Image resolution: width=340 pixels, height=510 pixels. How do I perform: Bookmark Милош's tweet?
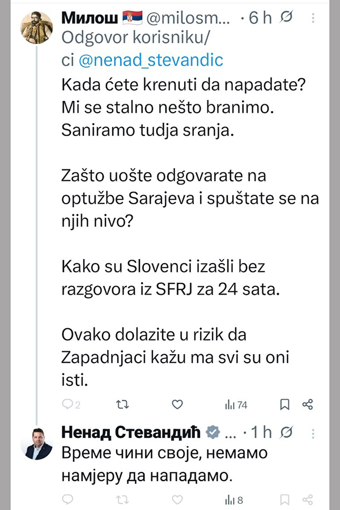[285, 405]
